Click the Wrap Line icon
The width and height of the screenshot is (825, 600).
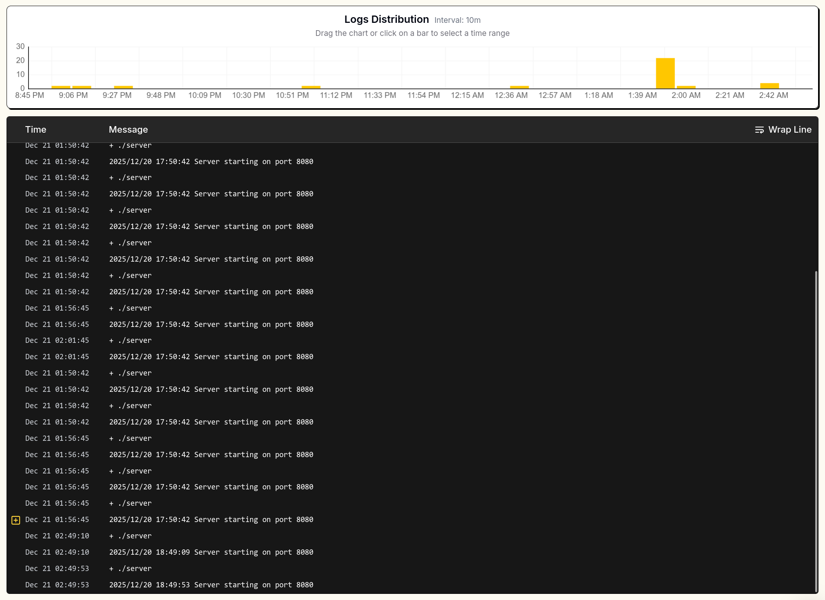(759, 130)
